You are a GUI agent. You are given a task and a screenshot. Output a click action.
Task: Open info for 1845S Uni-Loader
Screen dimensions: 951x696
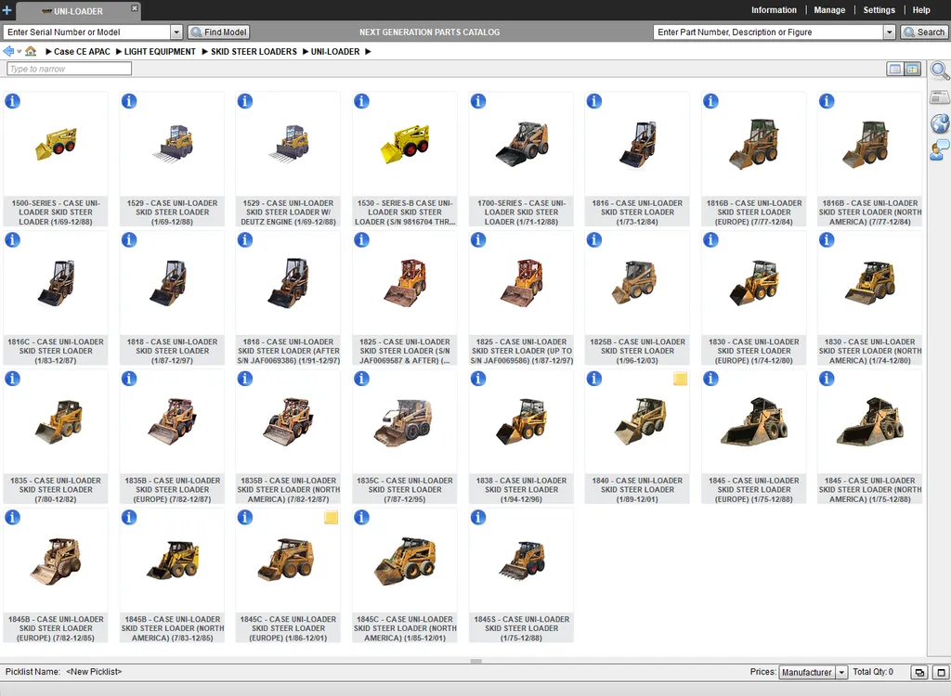click(478, 518)
